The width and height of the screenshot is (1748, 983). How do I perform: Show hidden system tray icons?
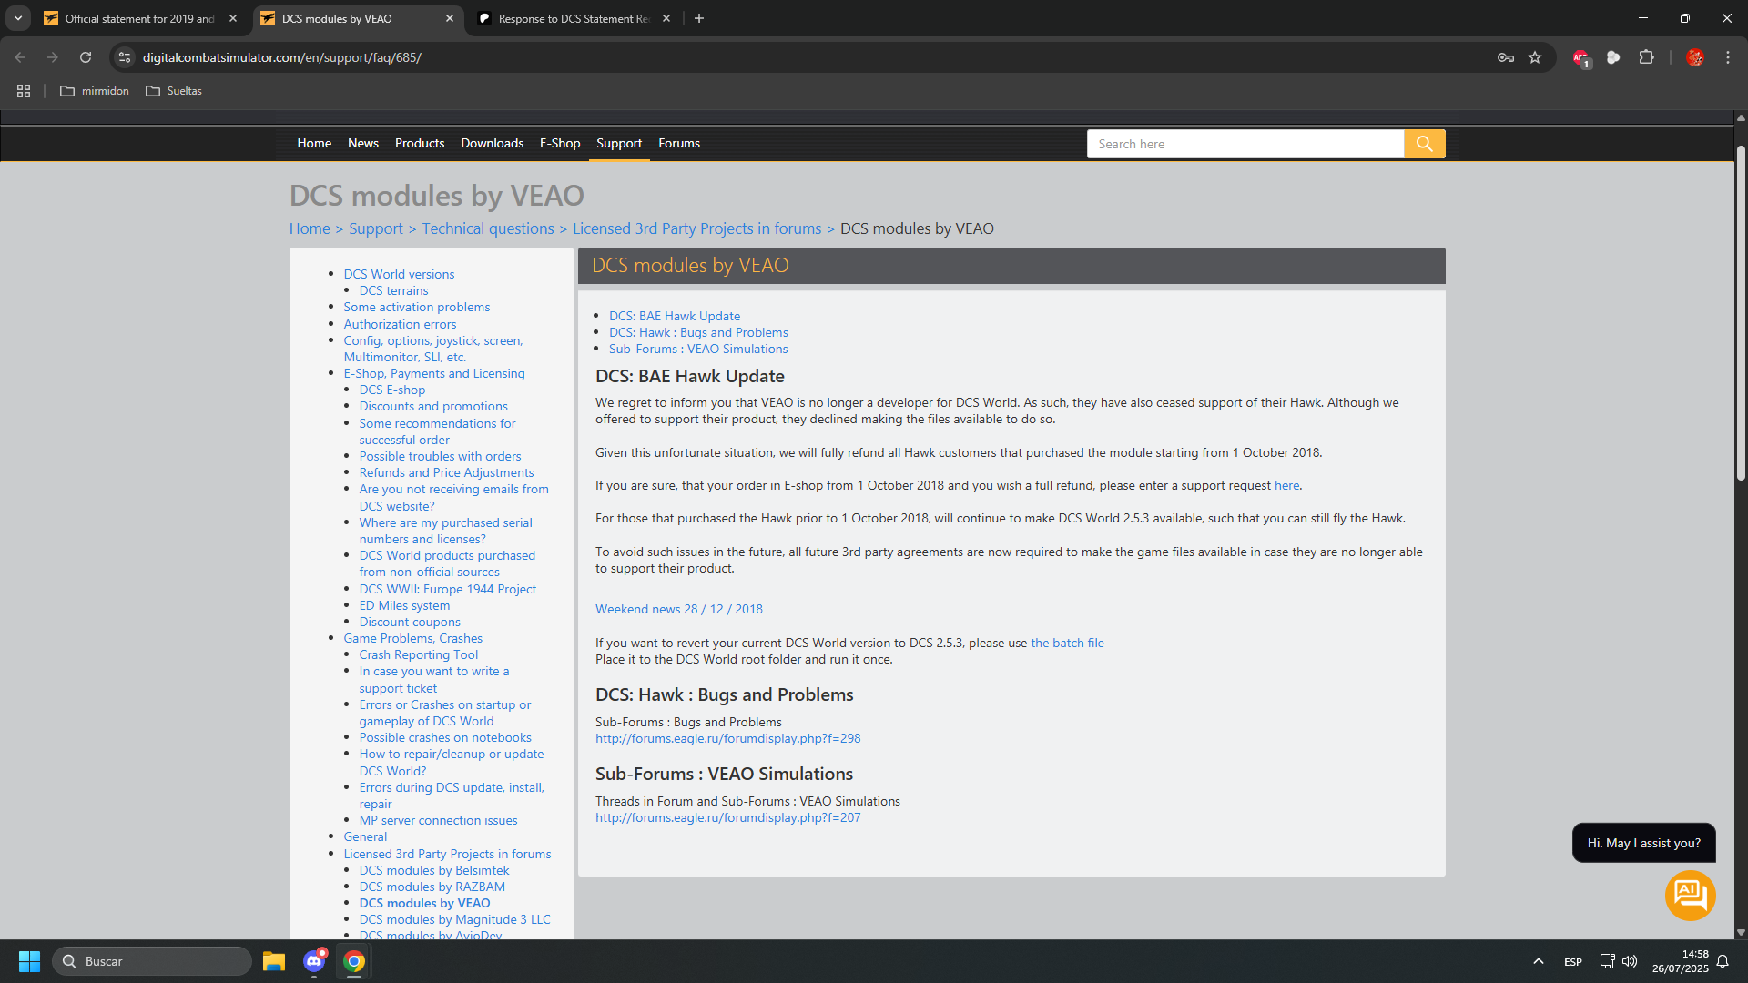1539,961
